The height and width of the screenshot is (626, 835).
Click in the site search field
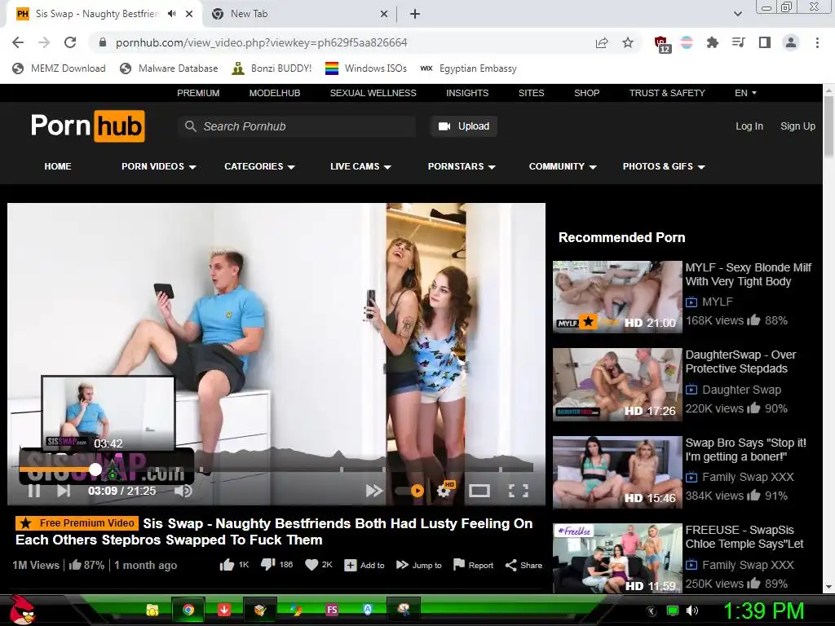(x=297, y=126)
